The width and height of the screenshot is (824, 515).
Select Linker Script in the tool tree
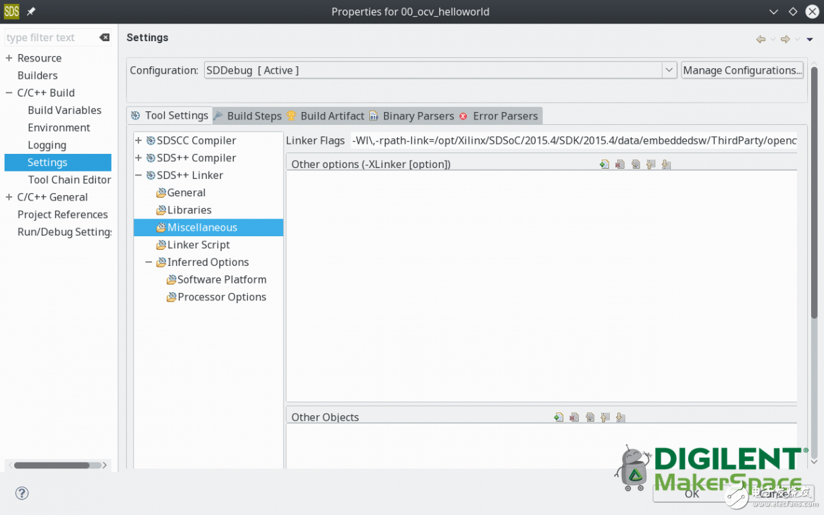coord(199,245)
